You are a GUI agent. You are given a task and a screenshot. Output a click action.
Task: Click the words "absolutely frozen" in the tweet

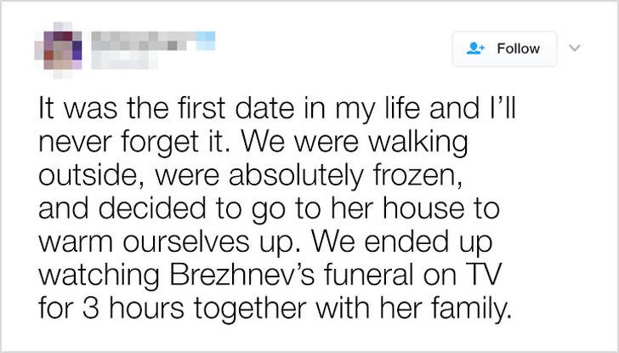tap(345, 175)
